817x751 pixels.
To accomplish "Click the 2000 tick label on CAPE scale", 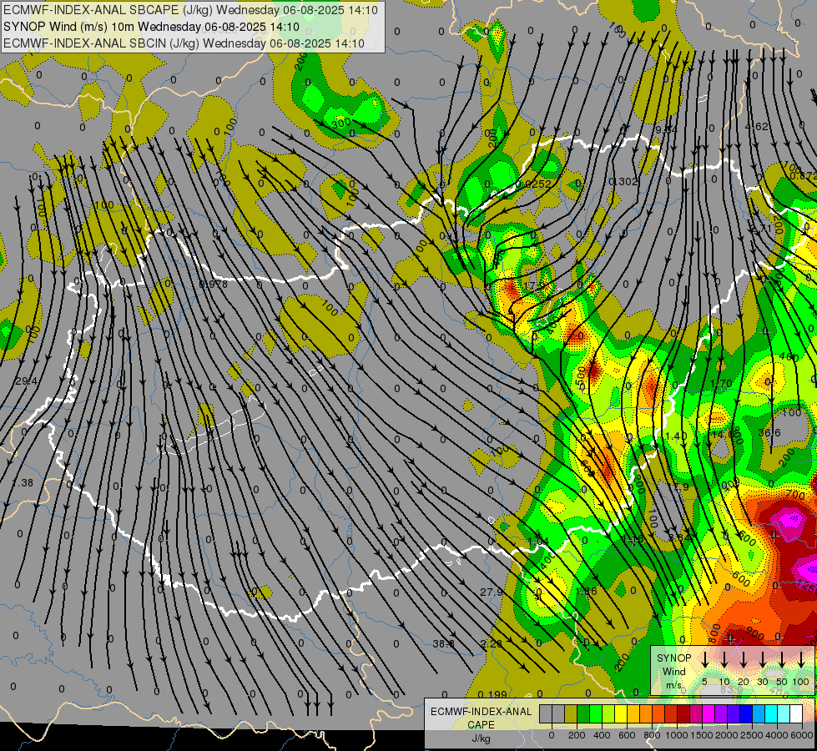I will [x=726, y=735].
